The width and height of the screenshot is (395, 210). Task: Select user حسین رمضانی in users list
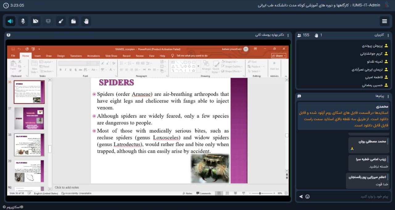coord(372,85)
